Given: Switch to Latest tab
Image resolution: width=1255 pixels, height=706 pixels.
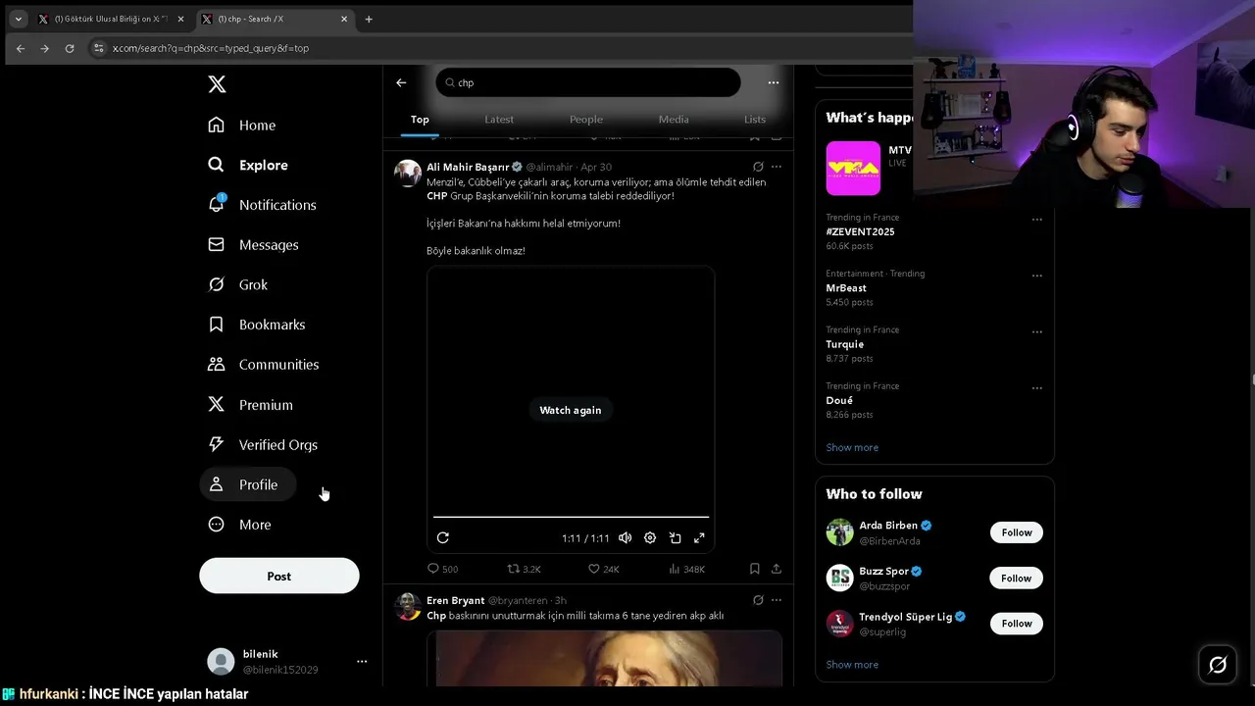Looking at the screenshot, I should (499, 120).
